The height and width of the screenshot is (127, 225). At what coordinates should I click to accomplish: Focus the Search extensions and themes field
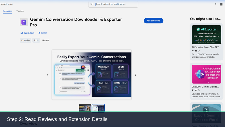point(113,4)
